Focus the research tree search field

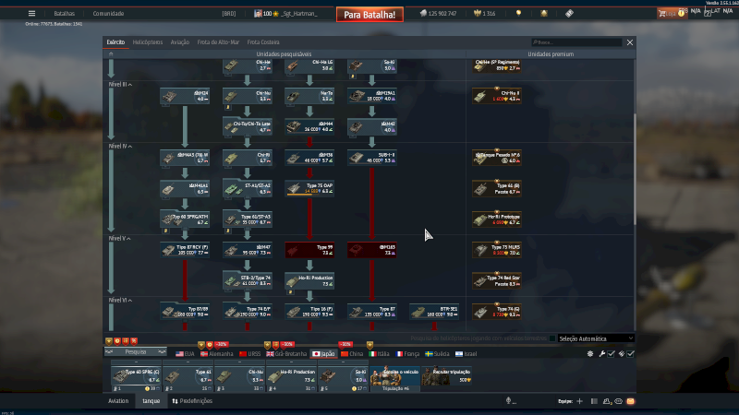pyautogui.click(x=576, y=42)
